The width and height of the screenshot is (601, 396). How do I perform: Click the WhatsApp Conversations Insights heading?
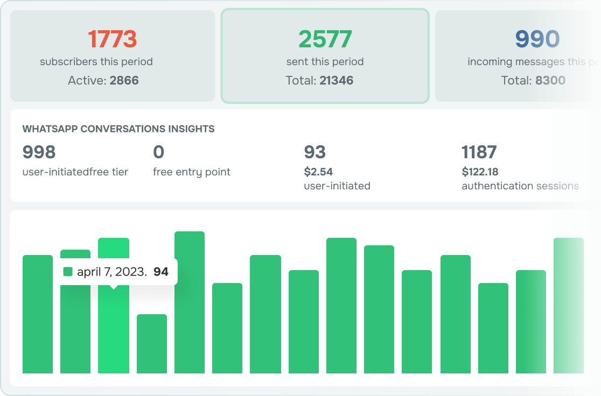pyautogui.click(x=118, y=129)
